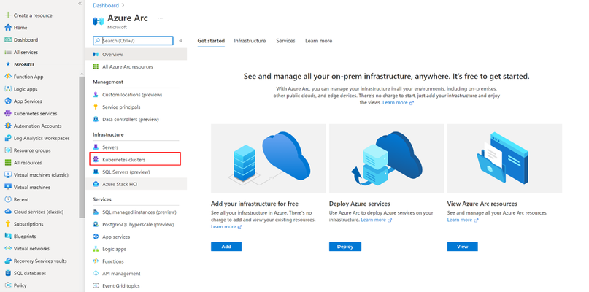This screenshot has height=292, width=589.
Task: Focus the Search (Ctrl+/) field
Action: click(x=133, y=41)
